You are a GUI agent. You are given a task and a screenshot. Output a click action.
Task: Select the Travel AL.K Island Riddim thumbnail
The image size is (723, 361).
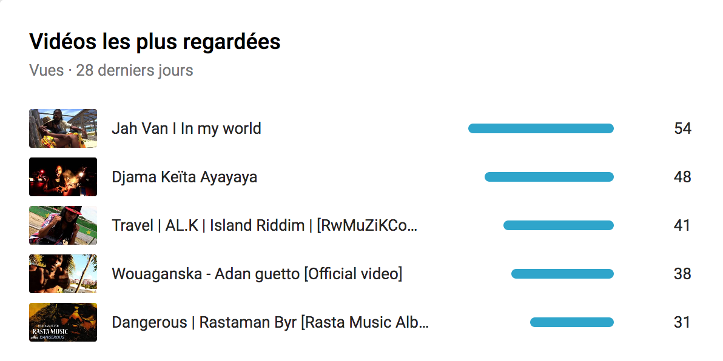coord(63,225)
